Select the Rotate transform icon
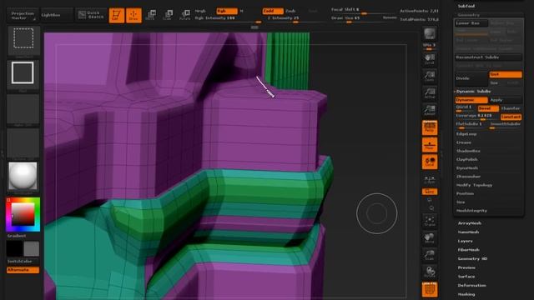Image resolution: width=534 pixels, height=300 pixels. (185, 15)
